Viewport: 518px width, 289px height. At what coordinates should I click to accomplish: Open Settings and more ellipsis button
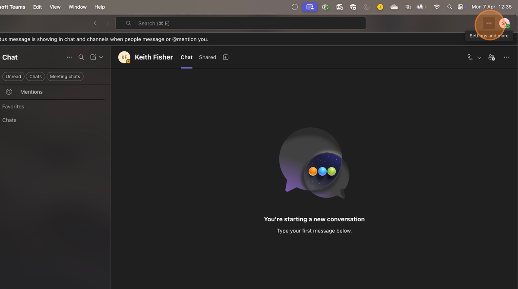click(489, 23)
